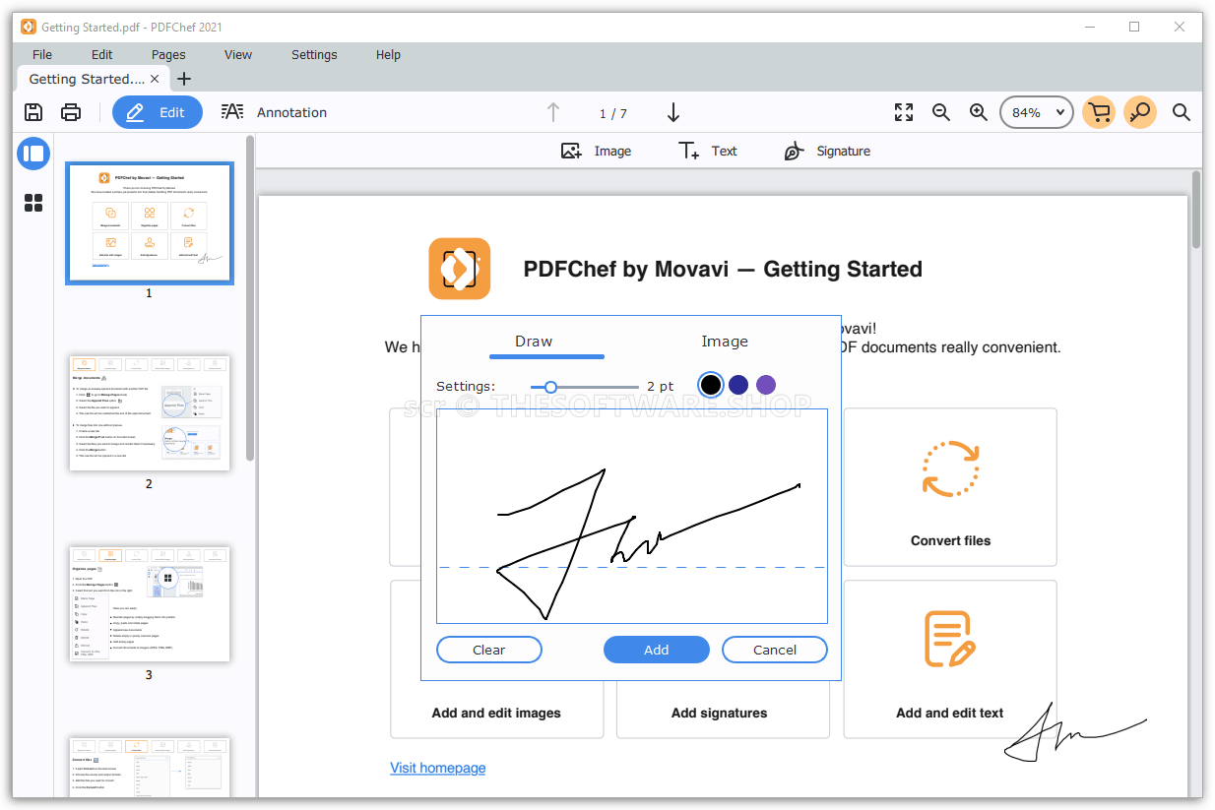Screen dimensions: 1215x810
Task: Select page 2 thumbnail
Action: click(x=150, y=413)
